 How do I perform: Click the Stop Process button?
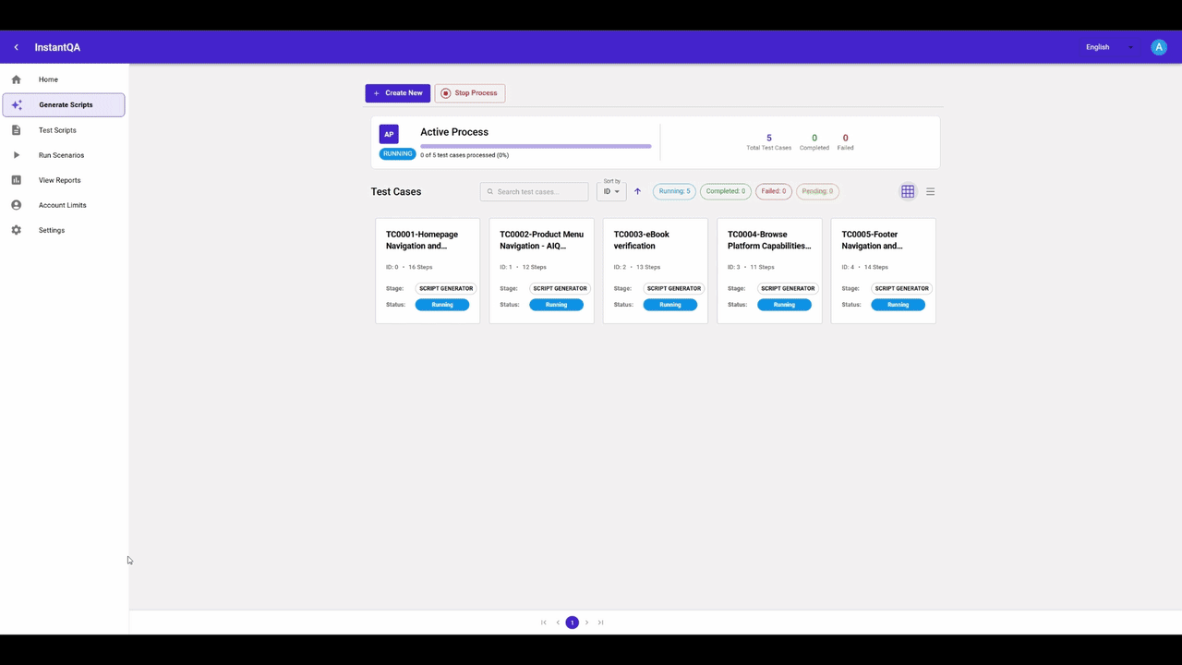(469, 93)
